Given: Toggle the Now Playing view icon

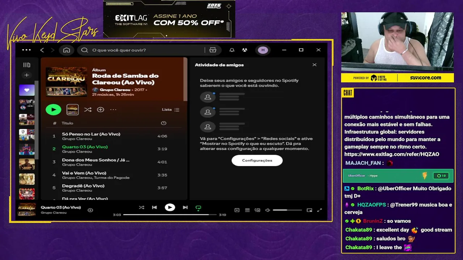Looking at the screenshot, I should (237, 210).
